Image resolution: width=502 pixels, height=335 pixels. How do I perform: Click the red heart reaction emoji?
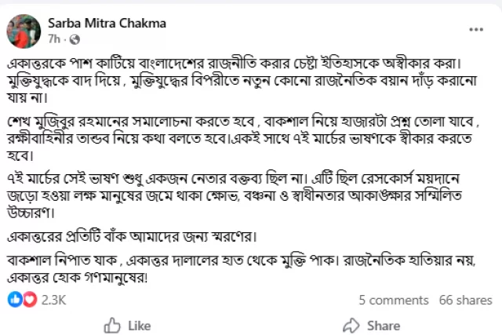(x=29, y=299)
